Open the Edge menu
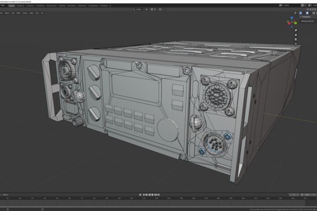This screenshot has height=211, width=317. [x=31, y=13]
